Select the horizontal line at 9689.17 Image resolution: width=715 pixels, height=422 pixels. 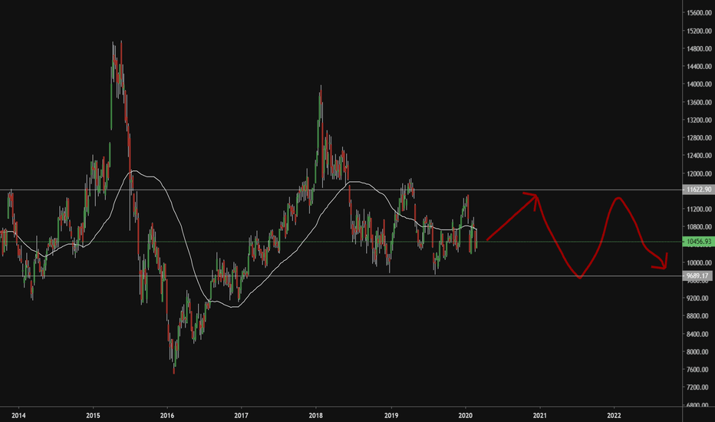pyautogui.click(x=341, y=275)
